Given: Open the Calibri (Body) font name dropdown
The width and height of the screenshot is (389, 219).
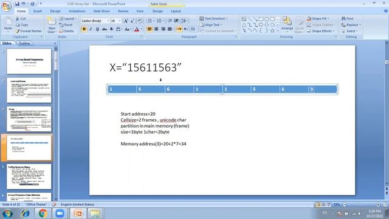Looking at the screenshot, I should 108,21.
